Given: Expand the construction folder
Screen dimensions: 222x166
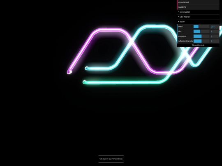Looking at the screenshot, I should [198, 12].
